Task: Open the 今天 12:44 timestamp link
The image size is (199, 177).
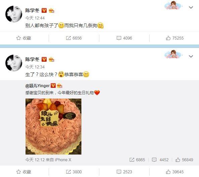Action: click(35, 18)
